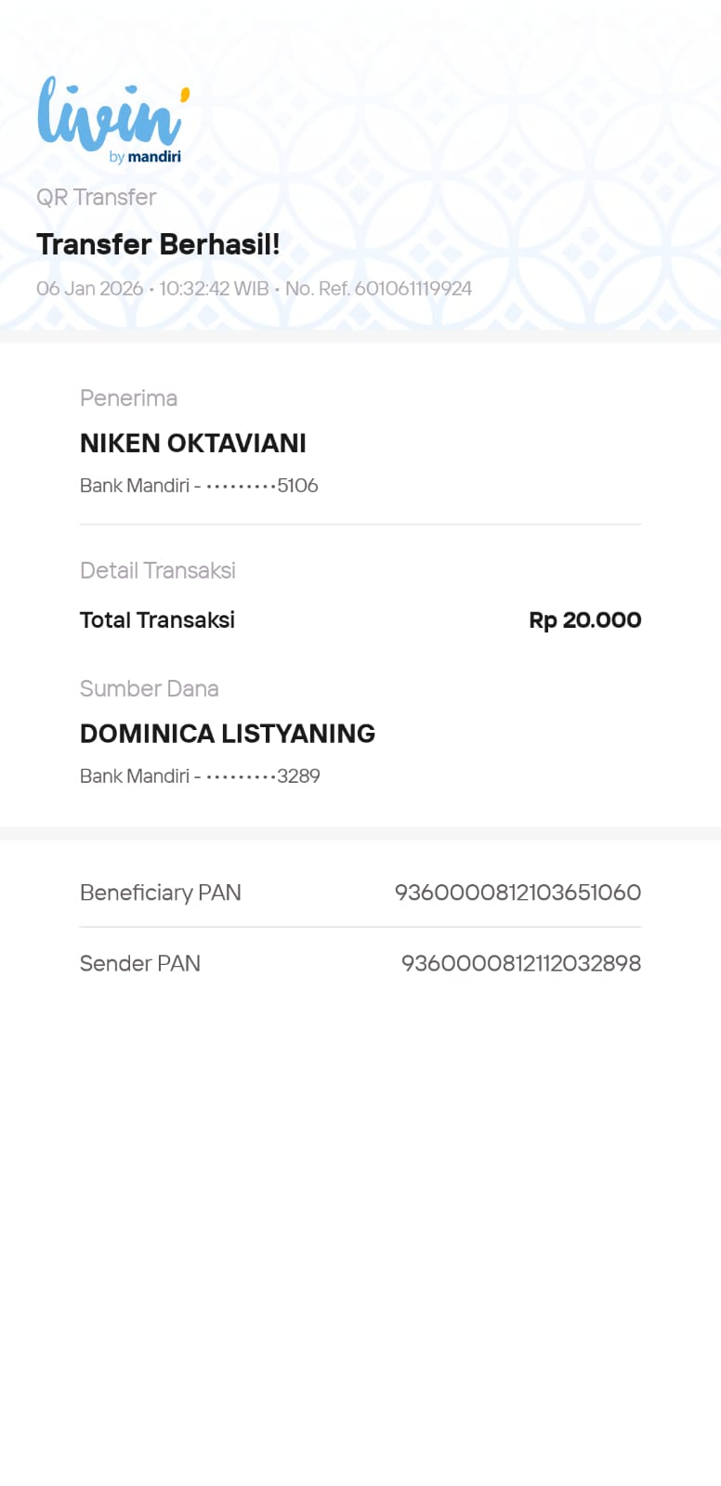Tap the 'Sumber Dana' label
721x1486 pixels.
pyautogui.click(x=150, y=689)
